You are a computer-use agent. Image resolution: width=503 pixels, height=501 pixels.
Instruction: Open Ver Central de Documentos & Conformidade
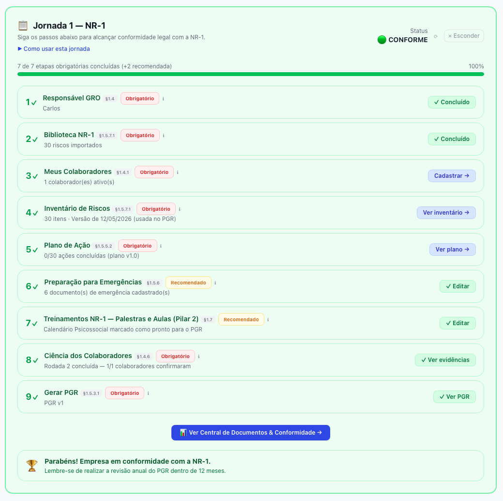coord(251,433)
